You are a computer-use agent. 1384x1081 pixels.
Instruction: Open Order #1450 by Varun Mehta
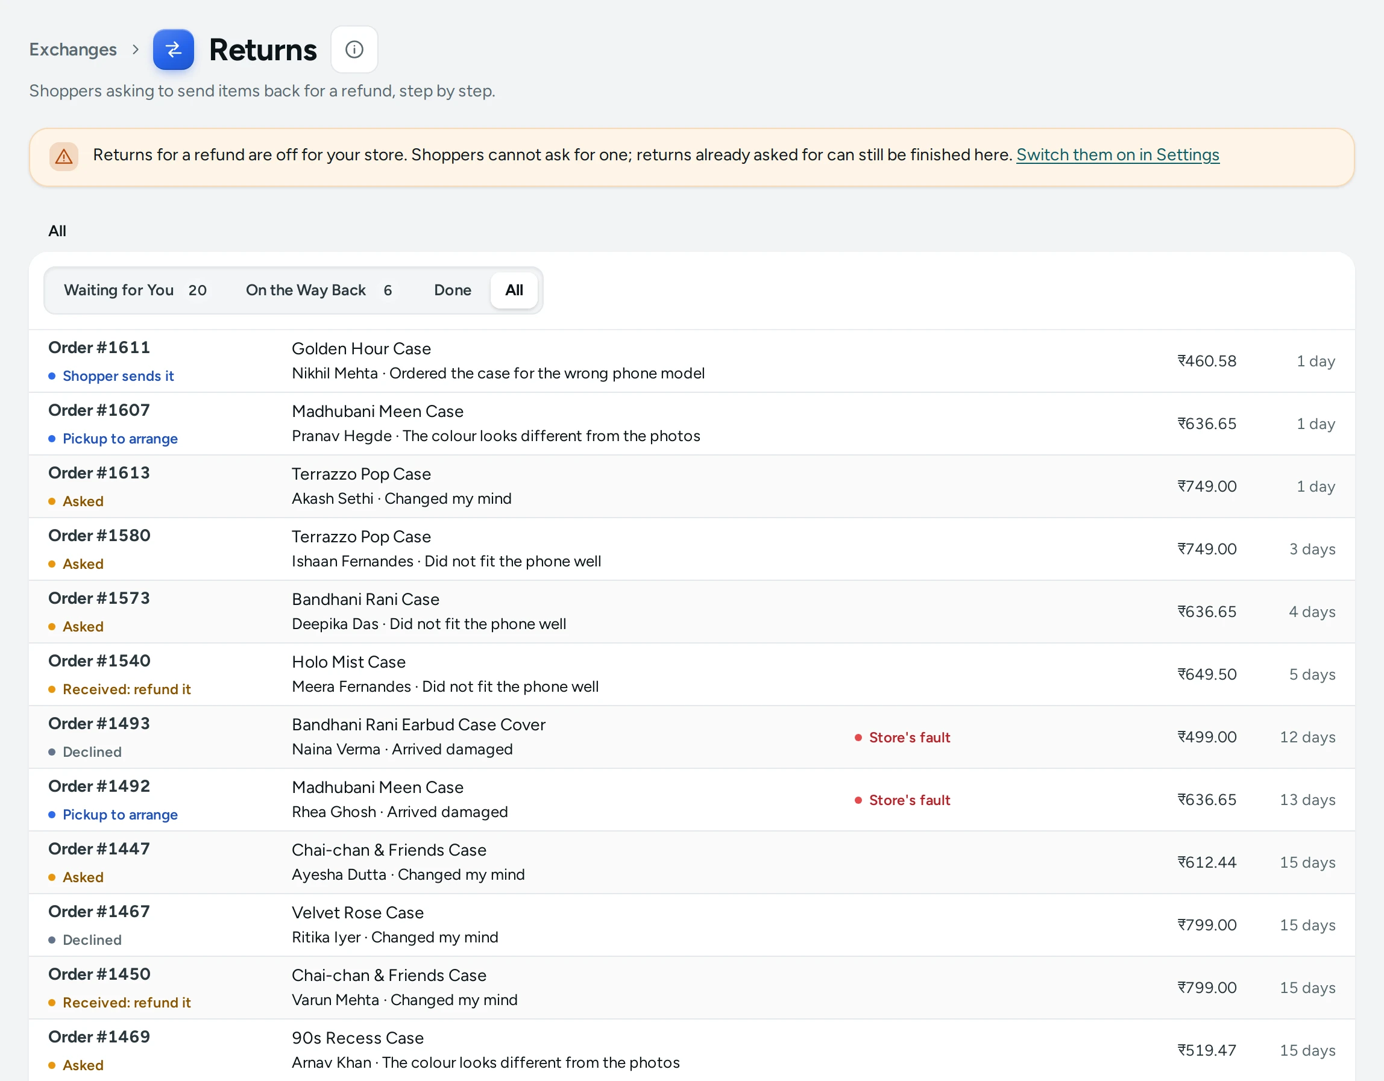coord(692,988)
